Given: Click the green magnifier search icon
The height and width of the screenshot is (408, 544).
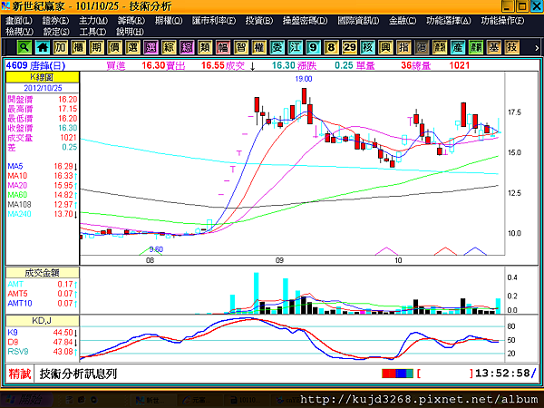Looking at the screenshot, I should 24,47.
